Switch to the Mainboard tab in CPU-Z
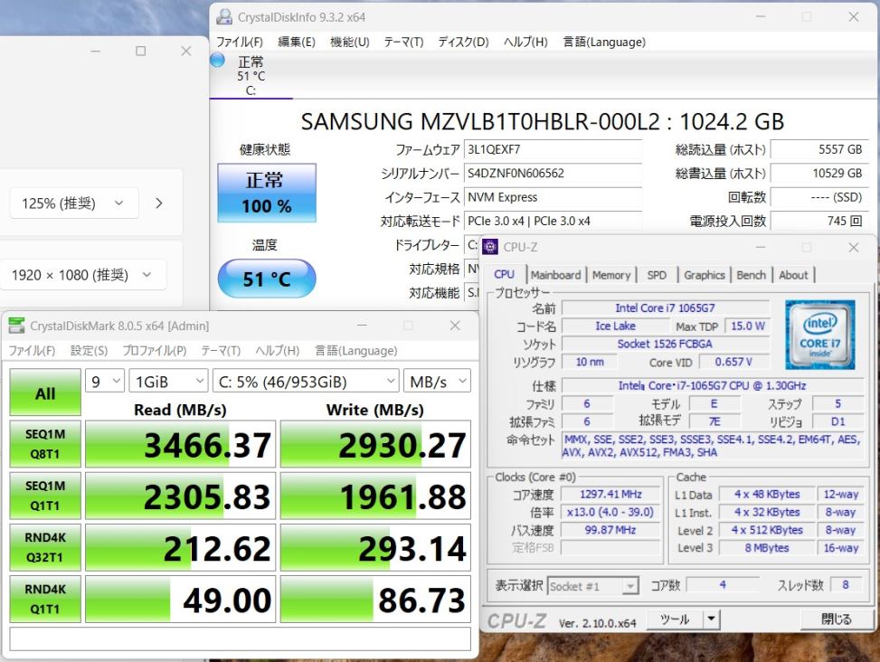 555,275
